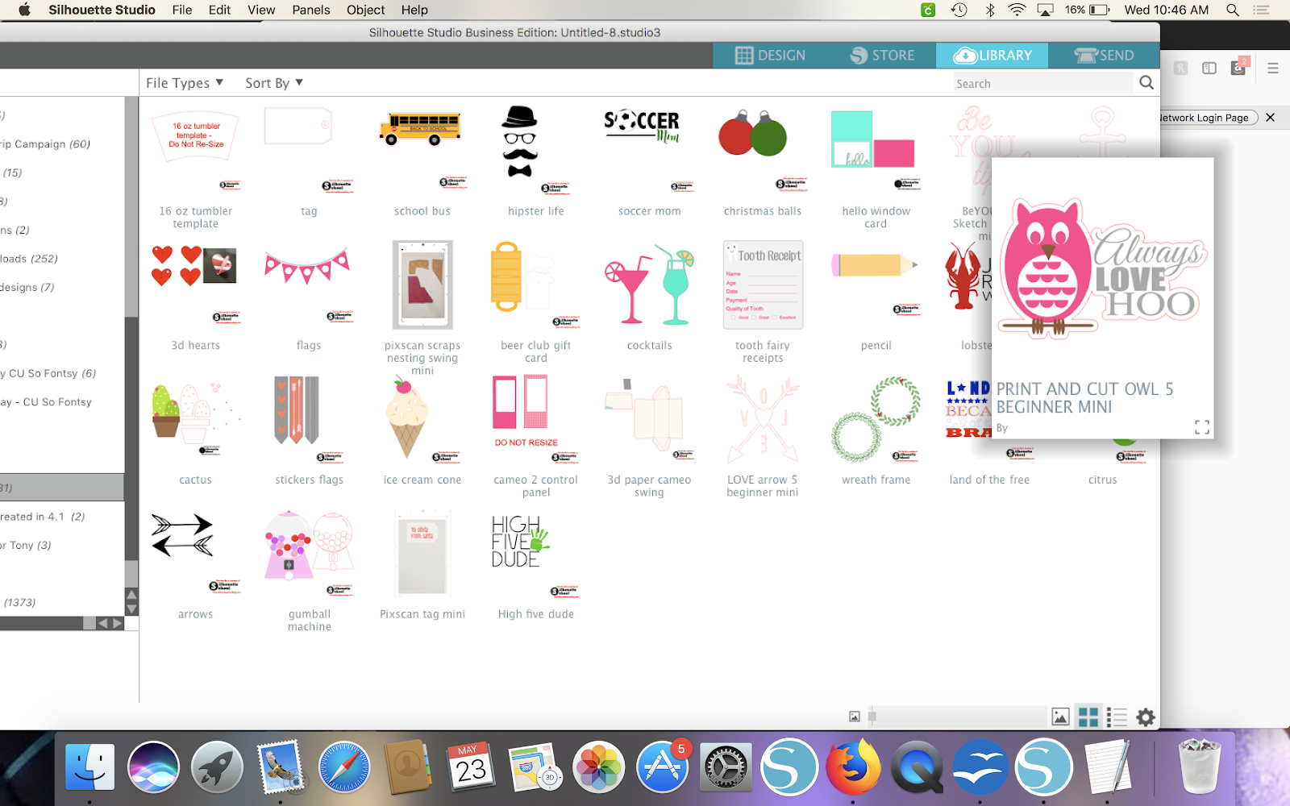Screen dimensions: 1290x806
Task: Switch to large single-image view
Action: (1060, 717)
